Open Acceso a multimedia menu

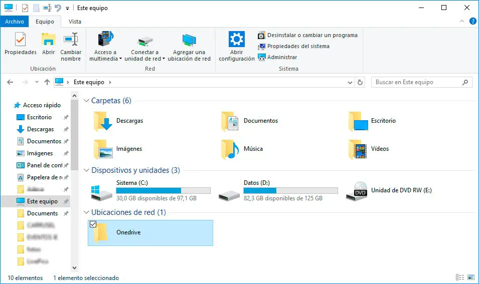(x=105, y=47)
